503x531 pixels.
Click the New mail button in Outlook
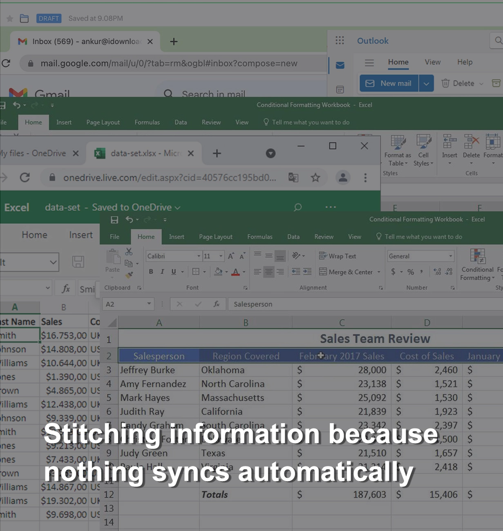389,83
